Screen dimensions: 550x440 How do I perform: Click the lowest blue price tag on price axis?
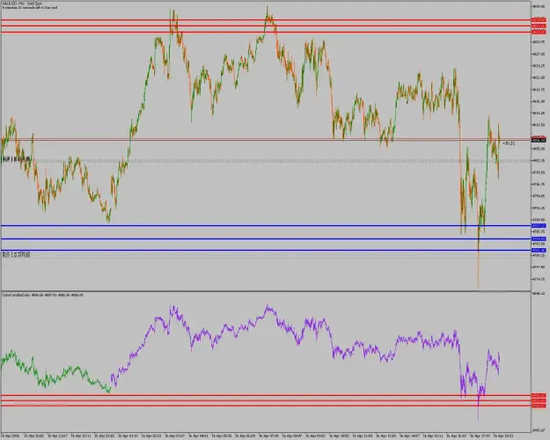click(x=539, y=251)
